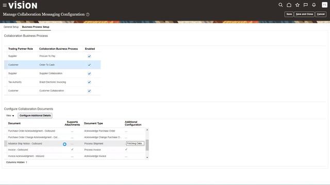
Task: Click the Acknowledge Purchase Order type cell
Action: coord(100,131)
